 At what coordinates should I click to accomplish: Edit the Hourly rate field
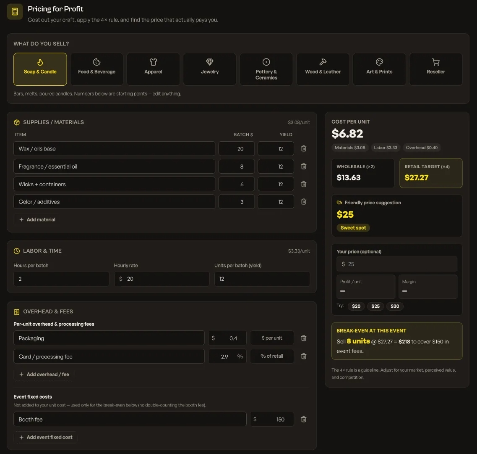tap(162, 279)
